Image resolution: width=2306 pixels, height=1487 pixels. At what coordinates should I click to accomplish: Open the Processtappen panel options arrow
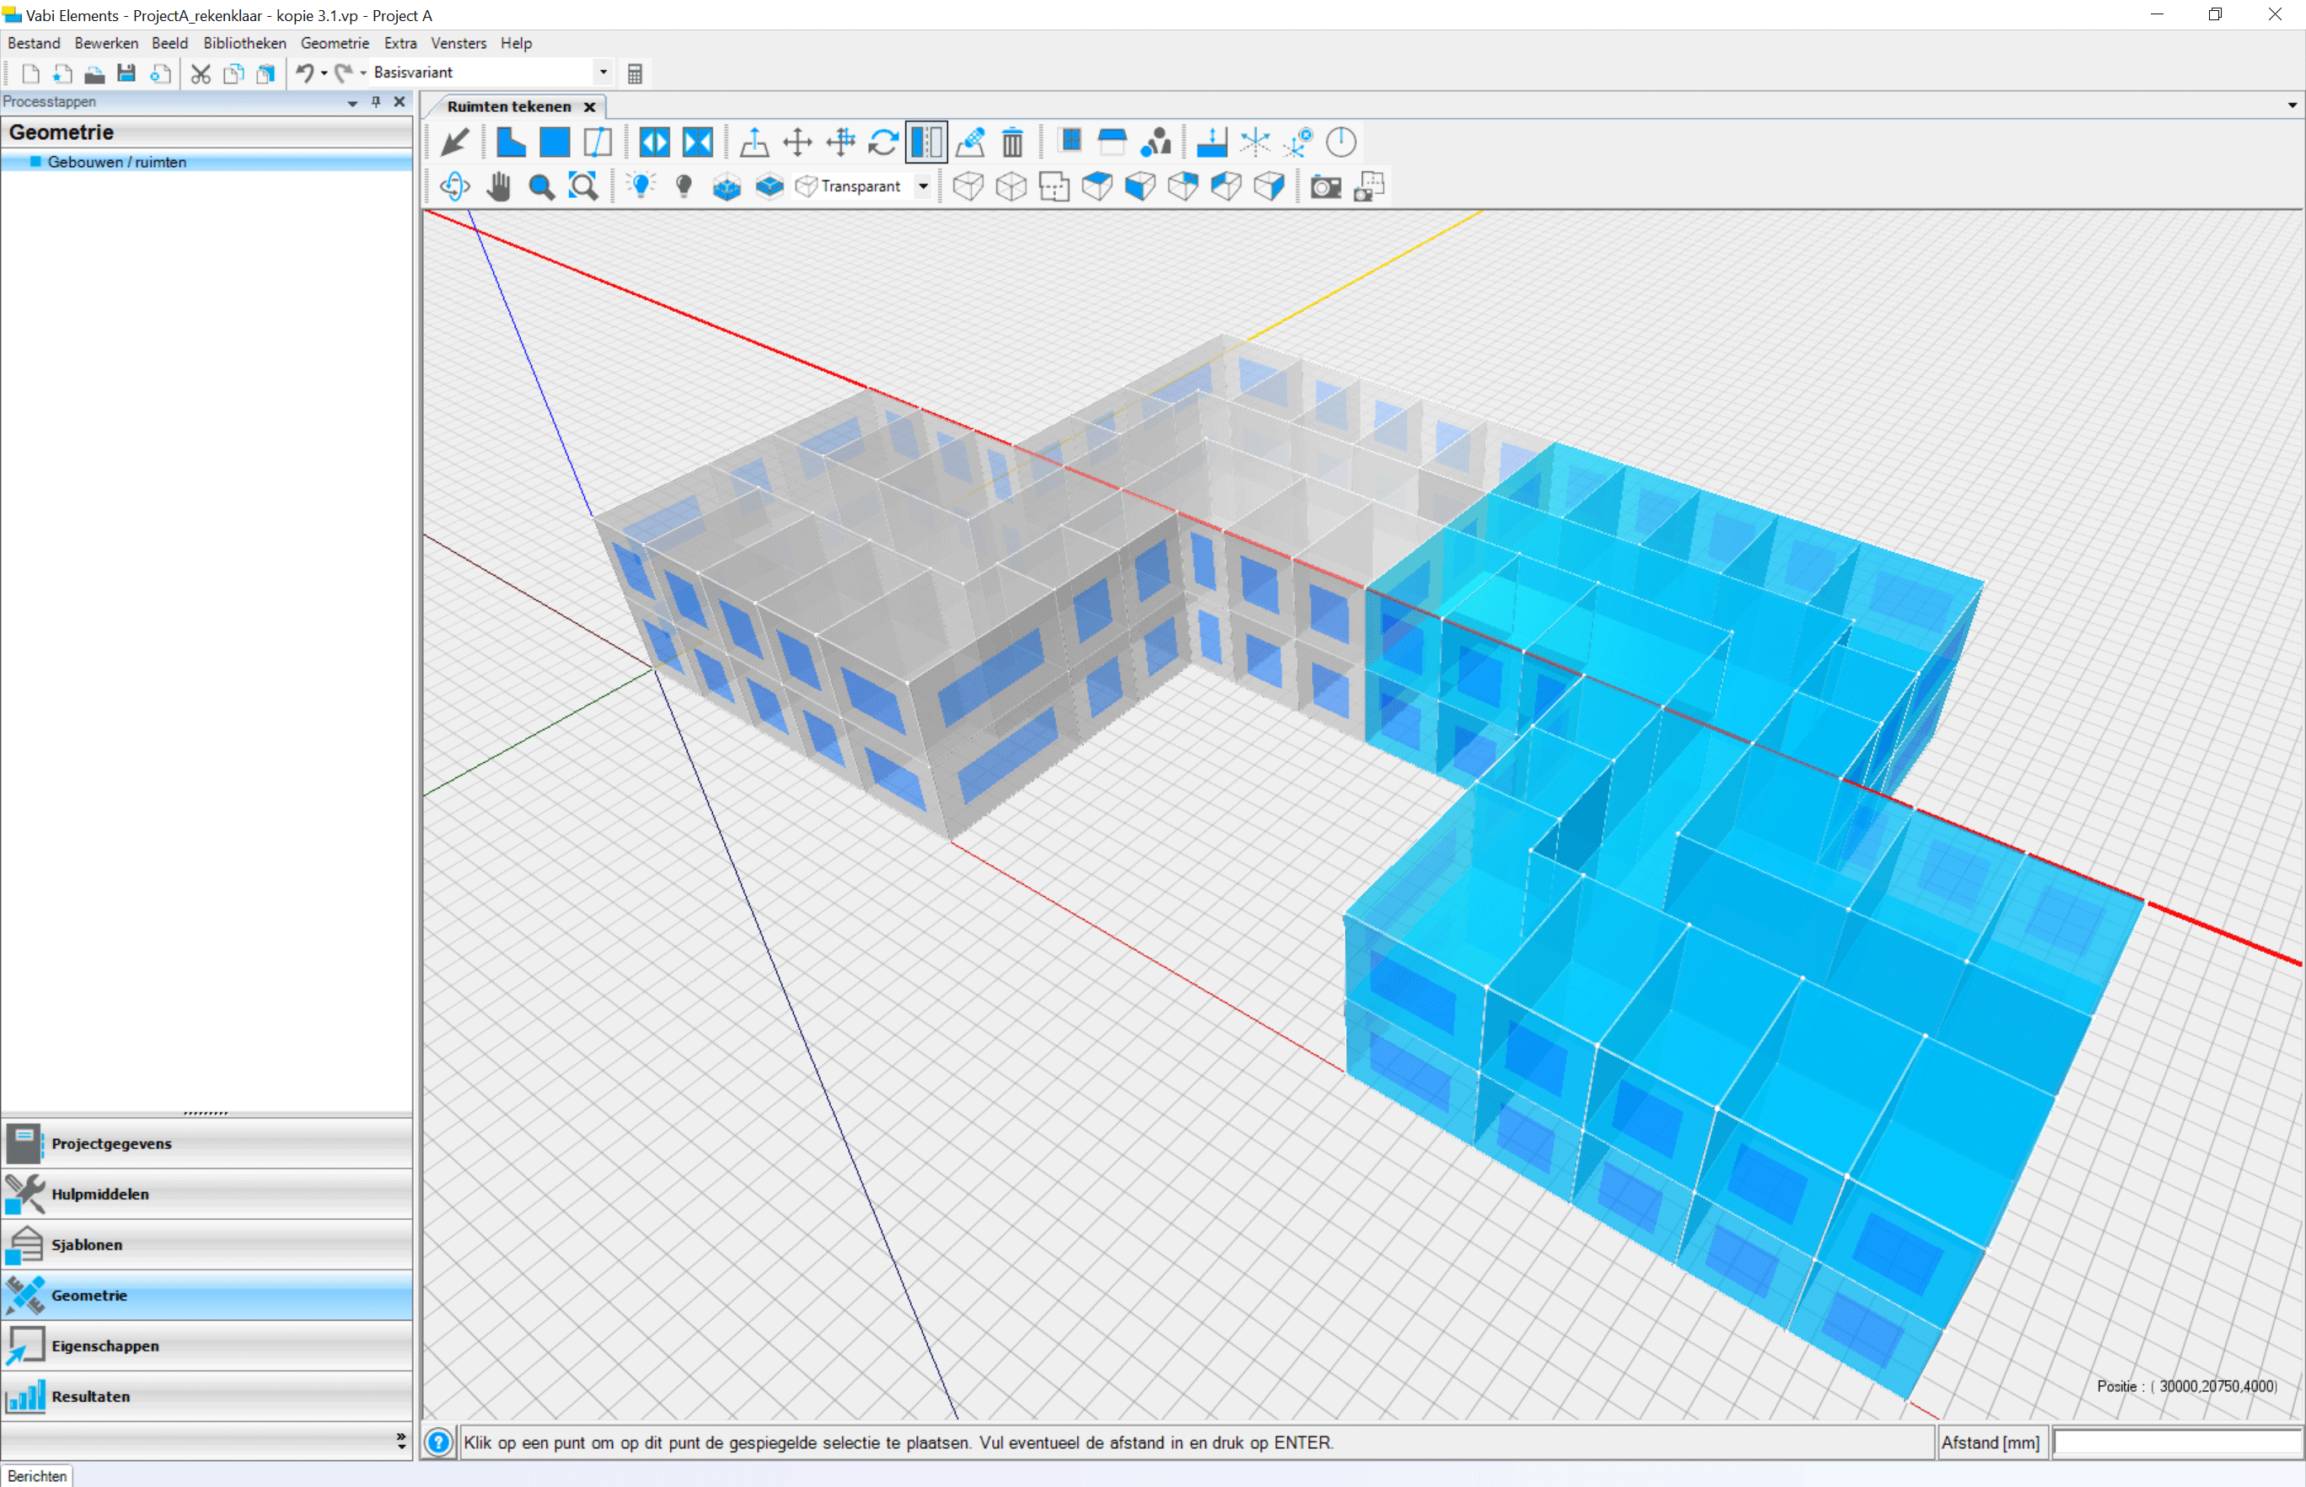click(352, 102)
